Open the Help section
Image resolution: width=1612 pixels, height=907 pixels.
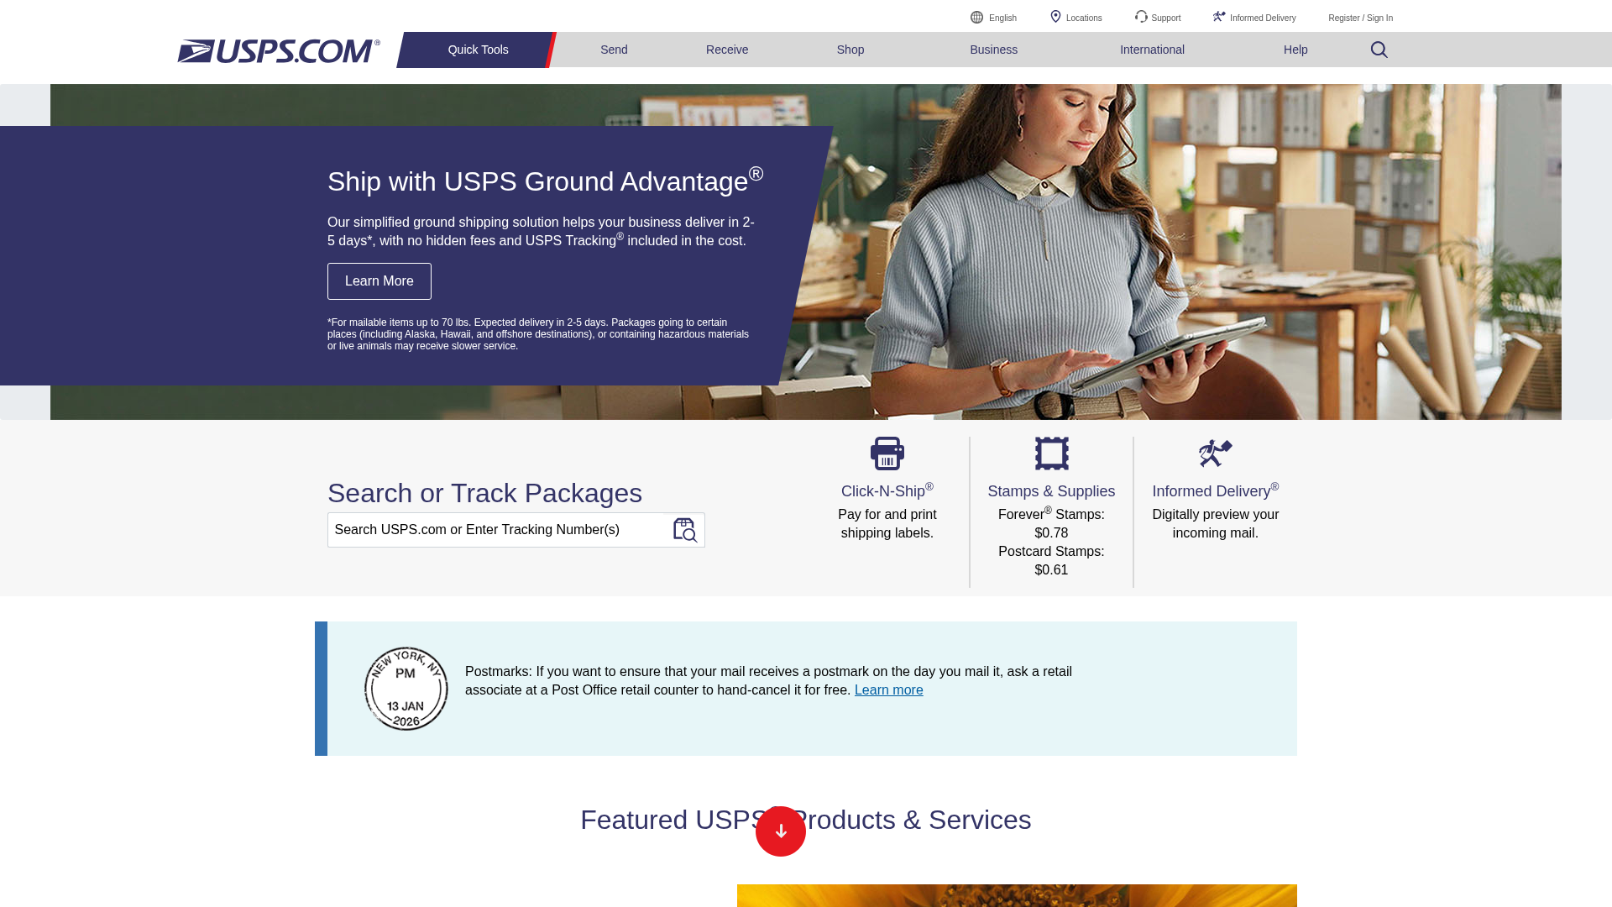1295,50
